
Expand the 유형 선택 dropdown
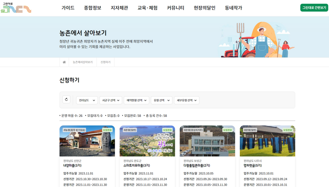pyautogui.click(x=162, y=100)
